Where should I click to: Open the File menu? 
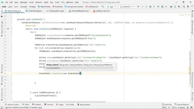pyautogui.click(x=6, y=2)
